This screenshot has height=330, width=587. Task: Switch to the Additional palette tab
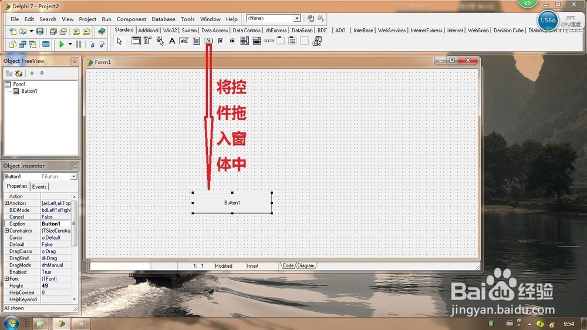click(x=149, y=31)
